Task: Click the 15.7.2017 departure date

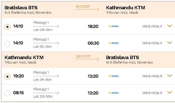Action: pyautogui.click(x=83, y=6)
